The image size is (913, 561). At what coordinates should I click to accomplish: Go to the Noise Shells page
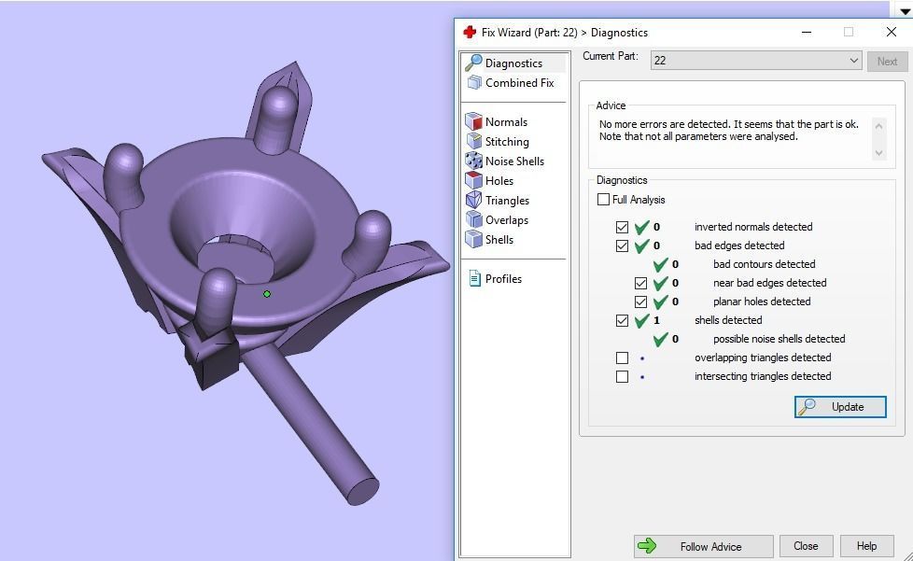(514, 161)
